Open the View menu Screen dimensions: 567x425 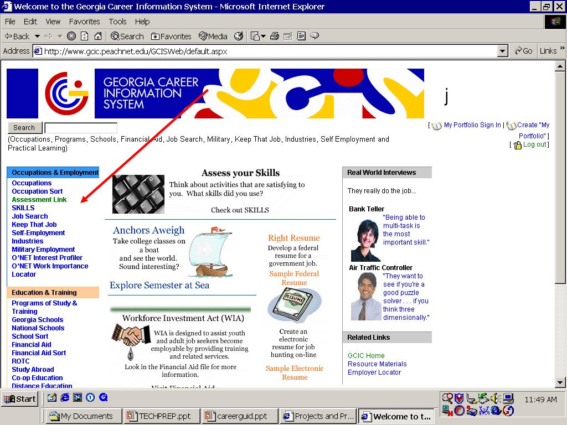tap(53, 22)
